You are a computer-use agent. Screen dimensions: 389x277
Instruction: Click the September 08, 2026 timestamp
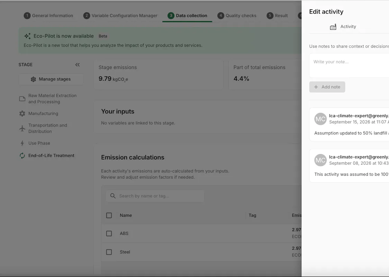[x=359, y=163]
